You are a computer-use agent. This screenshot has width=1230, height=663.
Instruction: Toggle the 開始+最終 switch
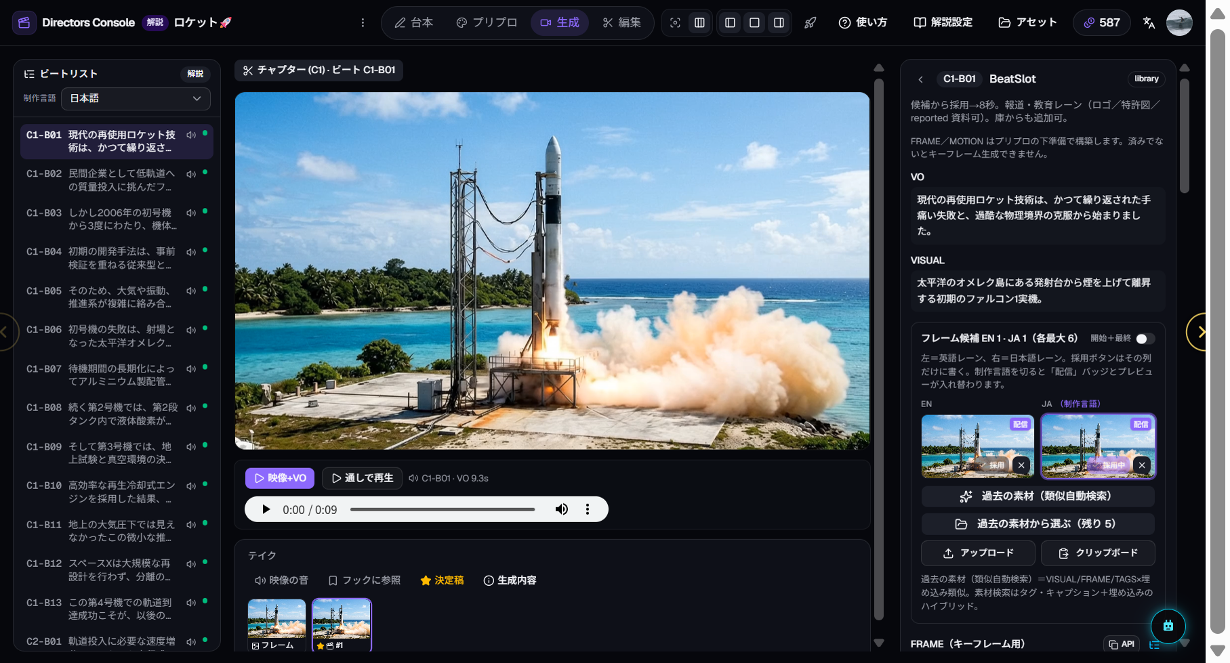point(1145,339)
